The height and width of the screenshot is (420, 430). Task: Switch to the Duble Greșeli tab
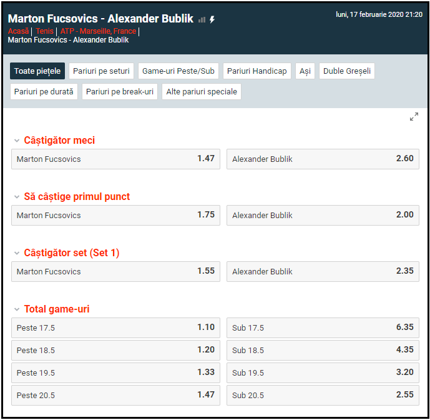(347, 71)
